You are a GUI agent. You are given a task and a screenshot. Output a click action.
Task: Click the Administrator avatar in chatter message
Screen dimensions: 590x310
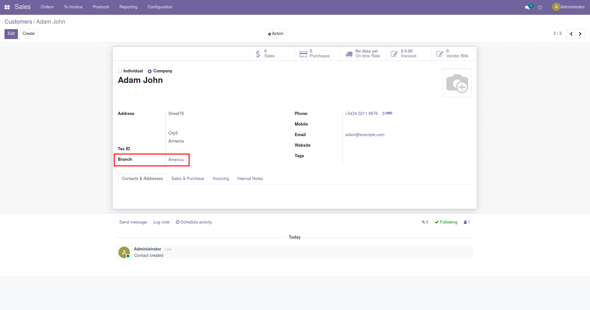point(124,252)
